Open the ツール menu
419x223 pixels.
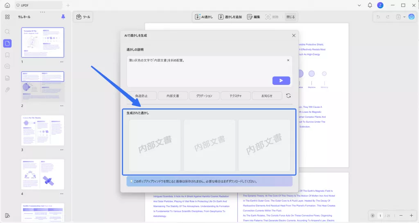(x=83, y=17)
